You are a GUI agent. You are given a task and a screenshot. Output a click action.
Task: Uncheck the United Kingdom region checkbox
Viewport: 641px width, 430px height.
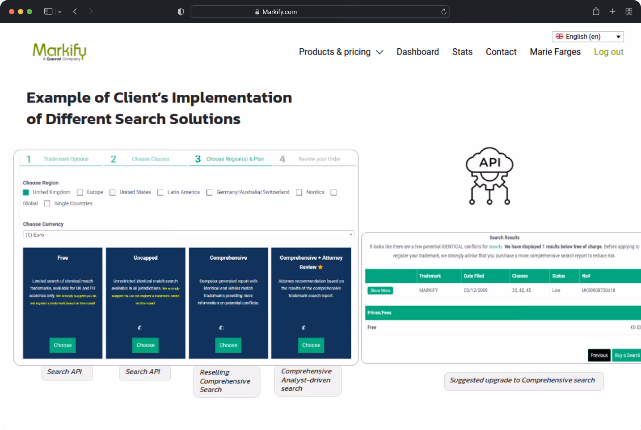pos(26,192)
